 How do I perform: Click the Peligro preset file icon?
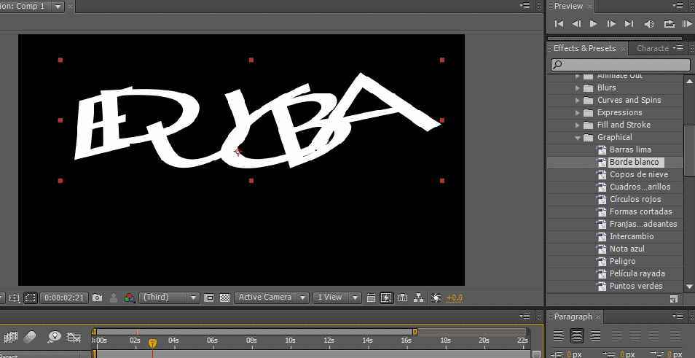click(x=601, y=261)
